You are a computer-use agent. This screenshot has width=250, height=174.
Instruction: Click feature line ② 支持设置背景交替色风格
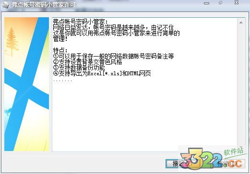[87, 62]
